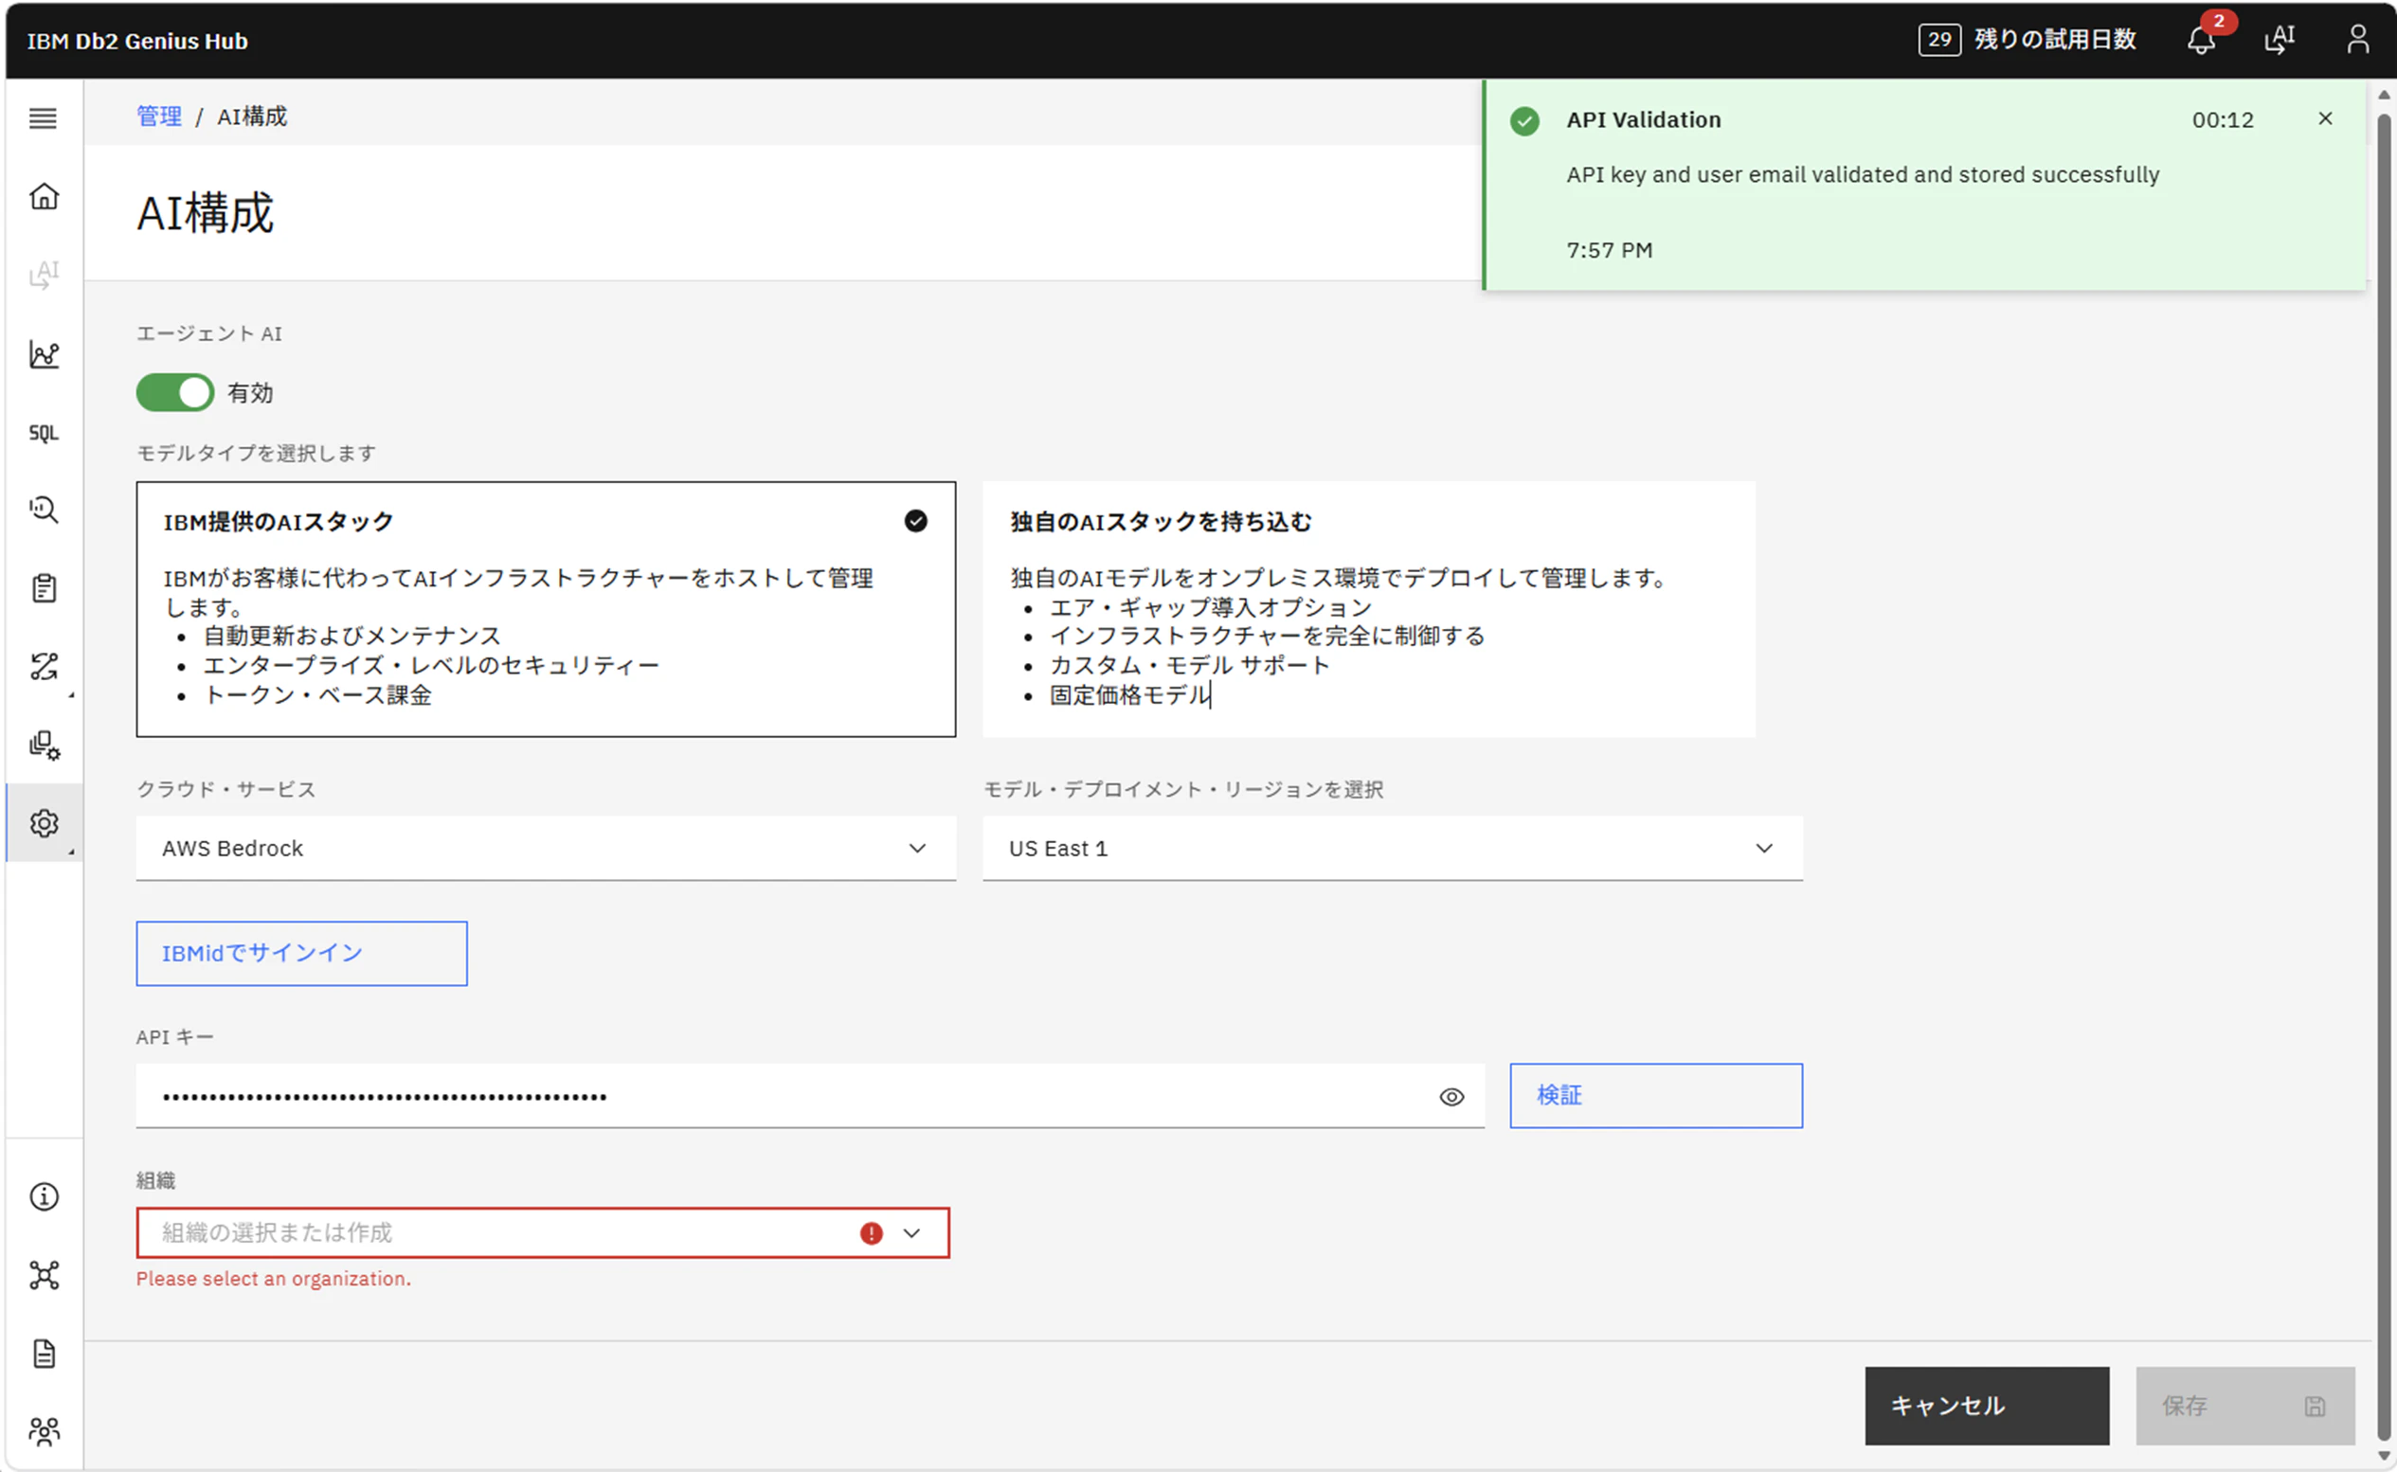Select the IBM提供のAIスタック card
The height and width of the screenshot is (1472, 2397).
[x=546, y=609]
